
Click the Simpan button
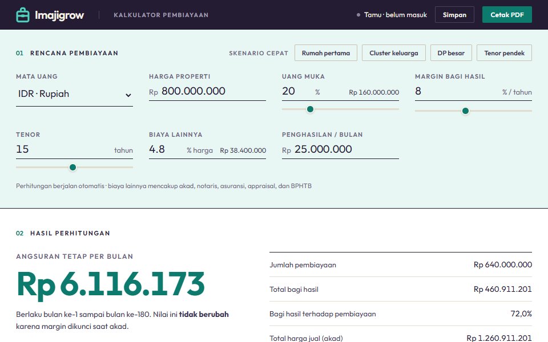pyautogui.click(x=454, y=15)
